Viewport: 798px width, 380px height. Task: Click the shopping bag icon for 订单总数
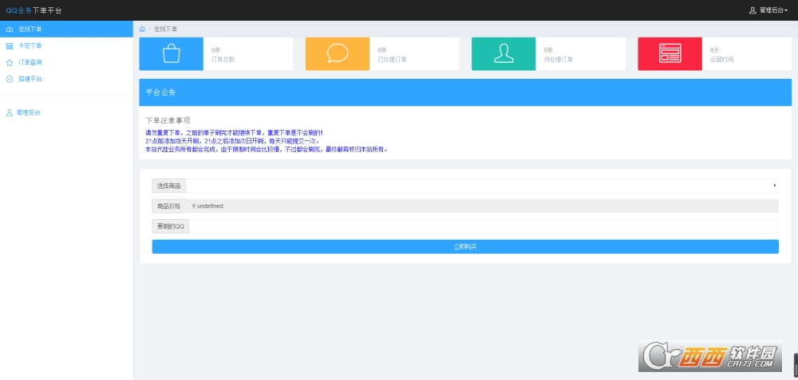point(171,53)
